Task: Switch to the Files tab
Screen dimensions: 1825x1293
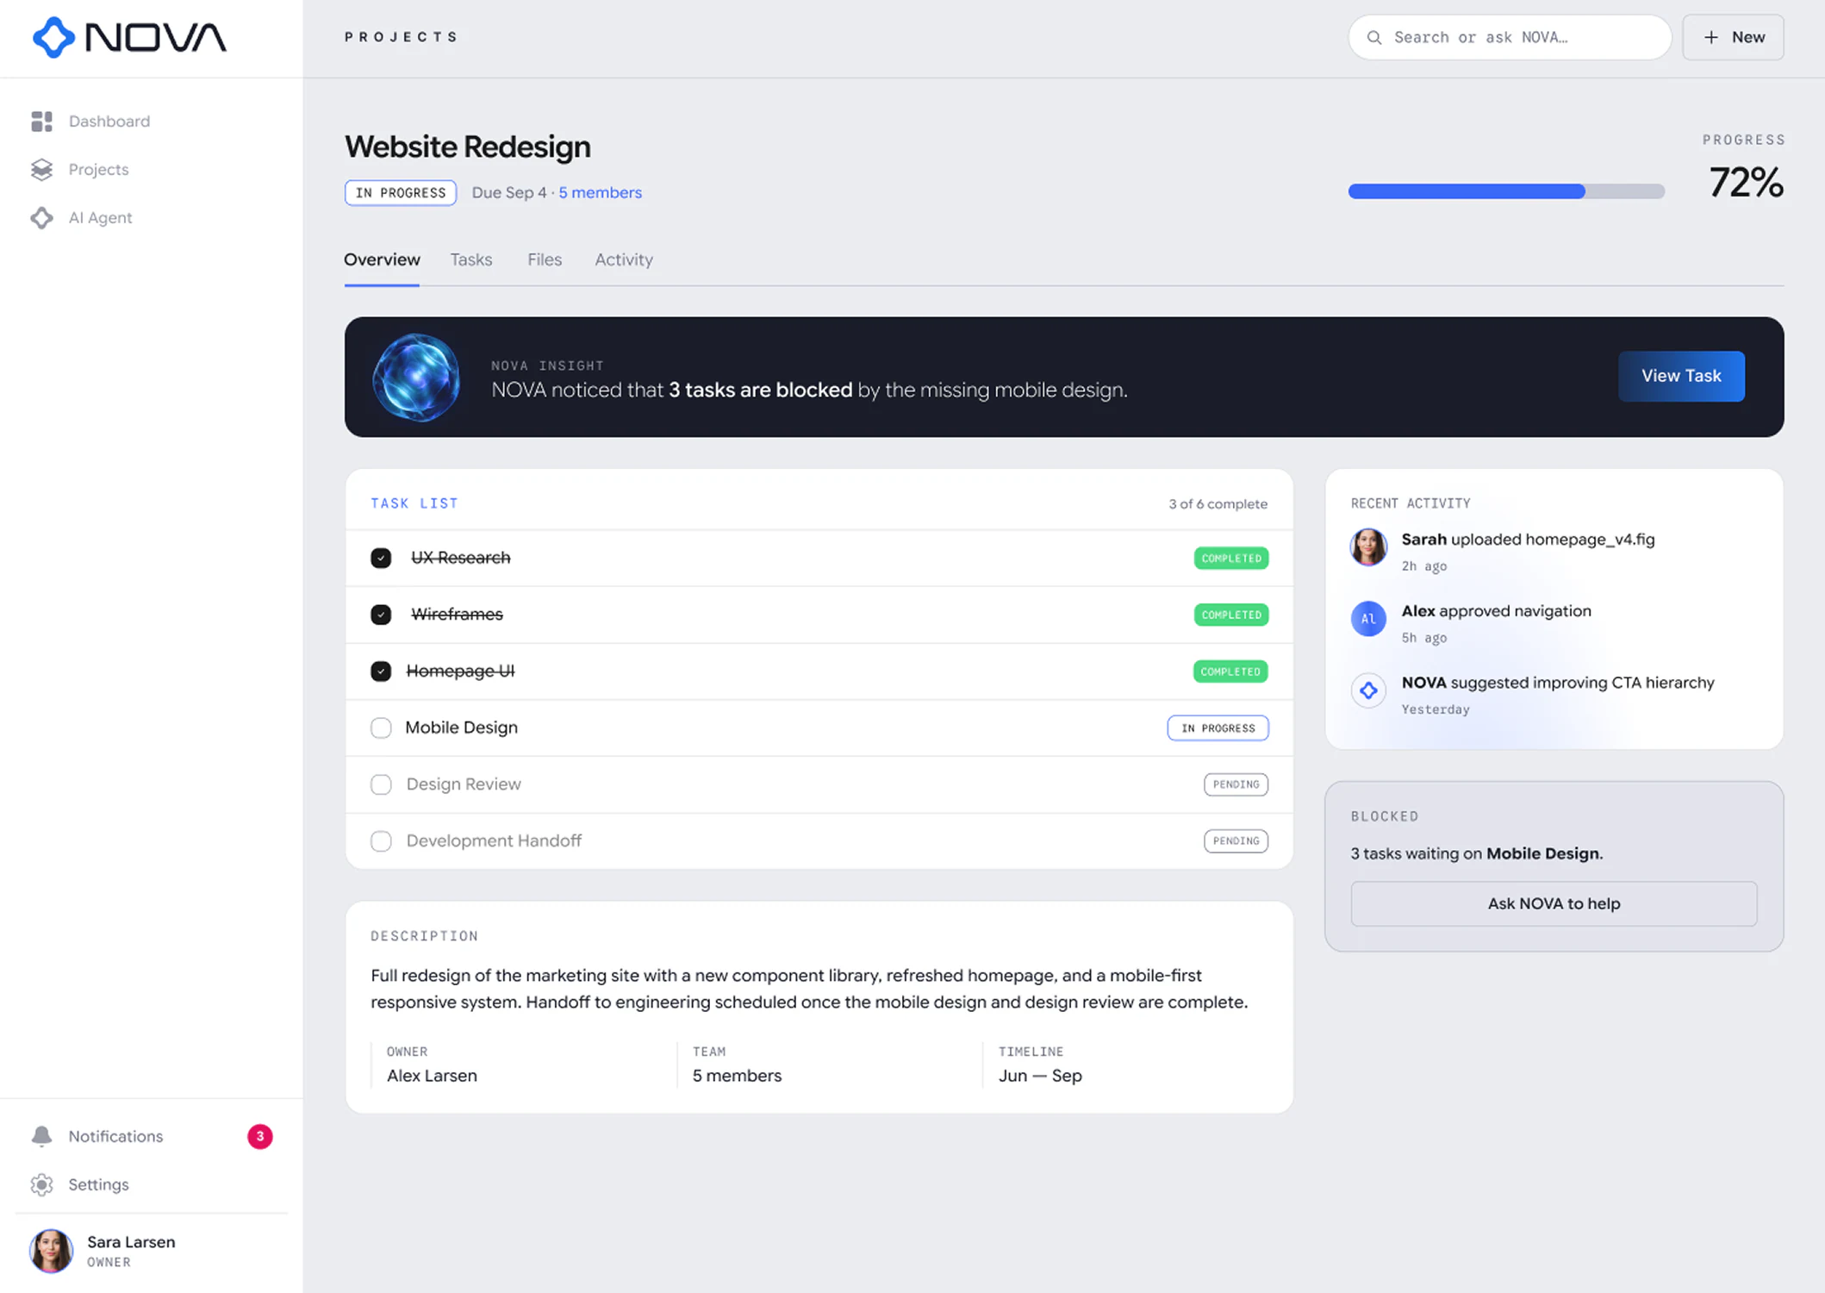Action: tap(545, 259)
